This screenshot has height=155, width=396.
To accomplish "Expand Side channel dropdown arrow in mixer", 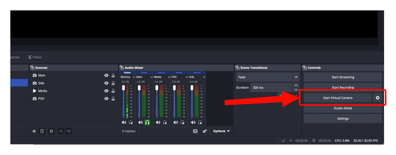I will coord(204,77).
